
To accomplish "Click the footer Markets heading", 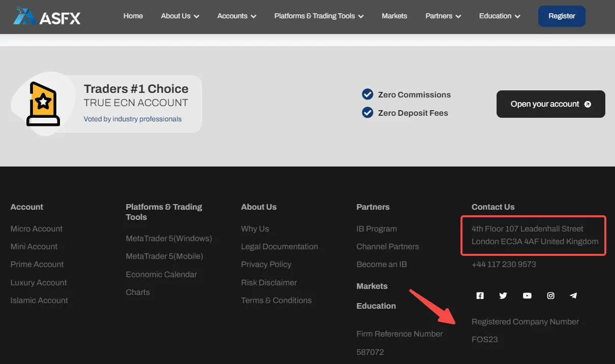I will pyautogui.click(x=372, y=286).
